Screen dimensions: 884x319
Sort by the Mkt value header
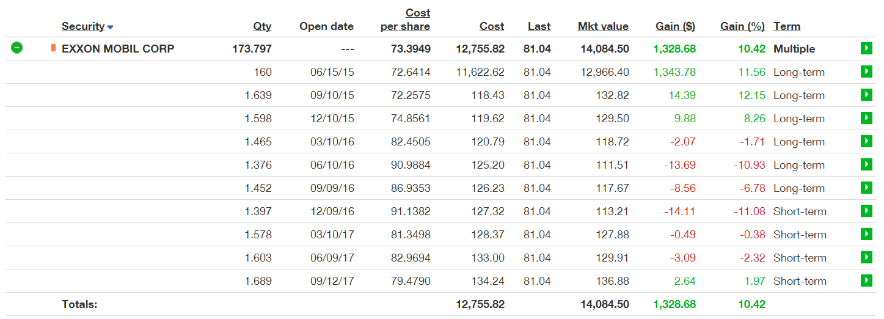[x=603, y=26]
